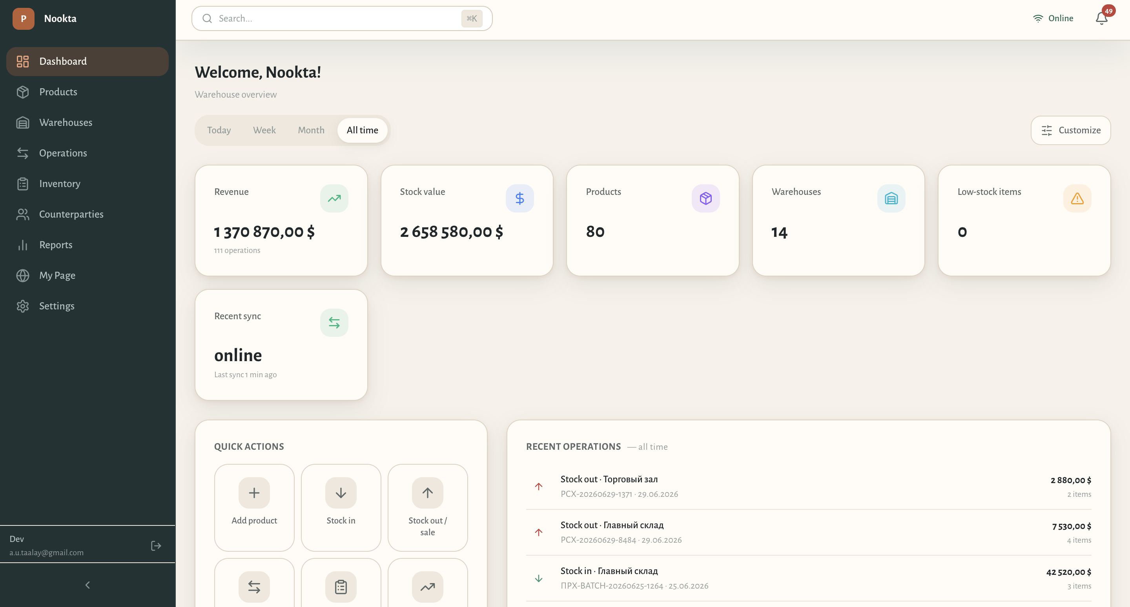Screen dimensions: 1130x607
Task: Click the 111 operations text
Action: pos(237,250)
